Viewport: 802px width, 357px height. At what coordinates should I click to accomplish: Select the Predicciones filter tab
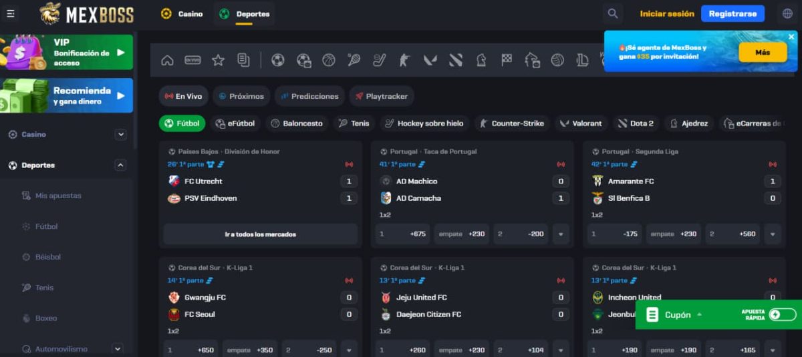coord(309,96)
